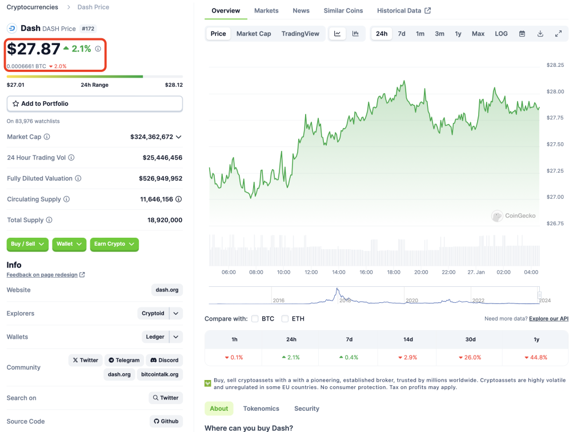Select the 24h chart range
The image size is (585, 432).
pos(382,34)
